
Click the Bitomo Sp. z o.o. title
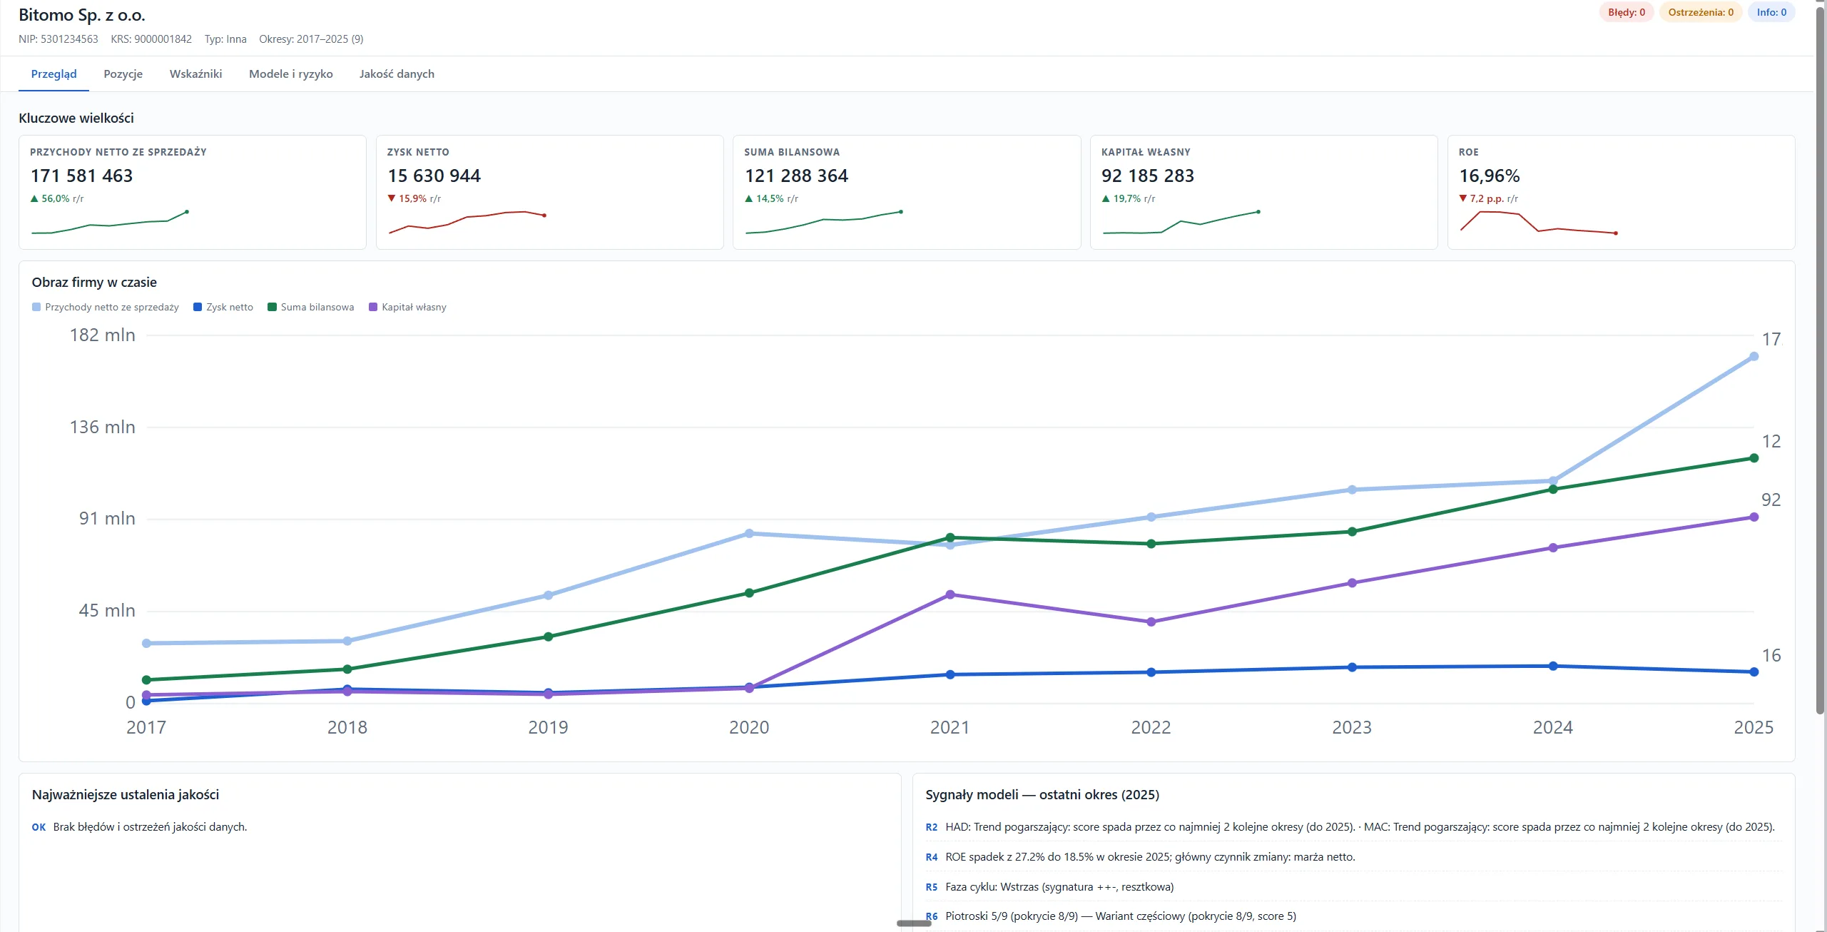(x=82, y=15)
